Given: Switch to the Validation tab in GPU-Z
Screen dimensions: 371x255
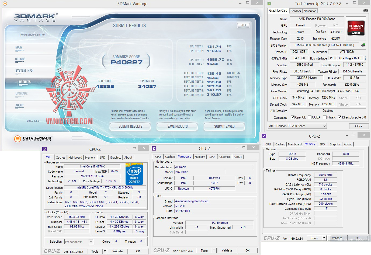Looking at the screenshot, I should (310, 11).
